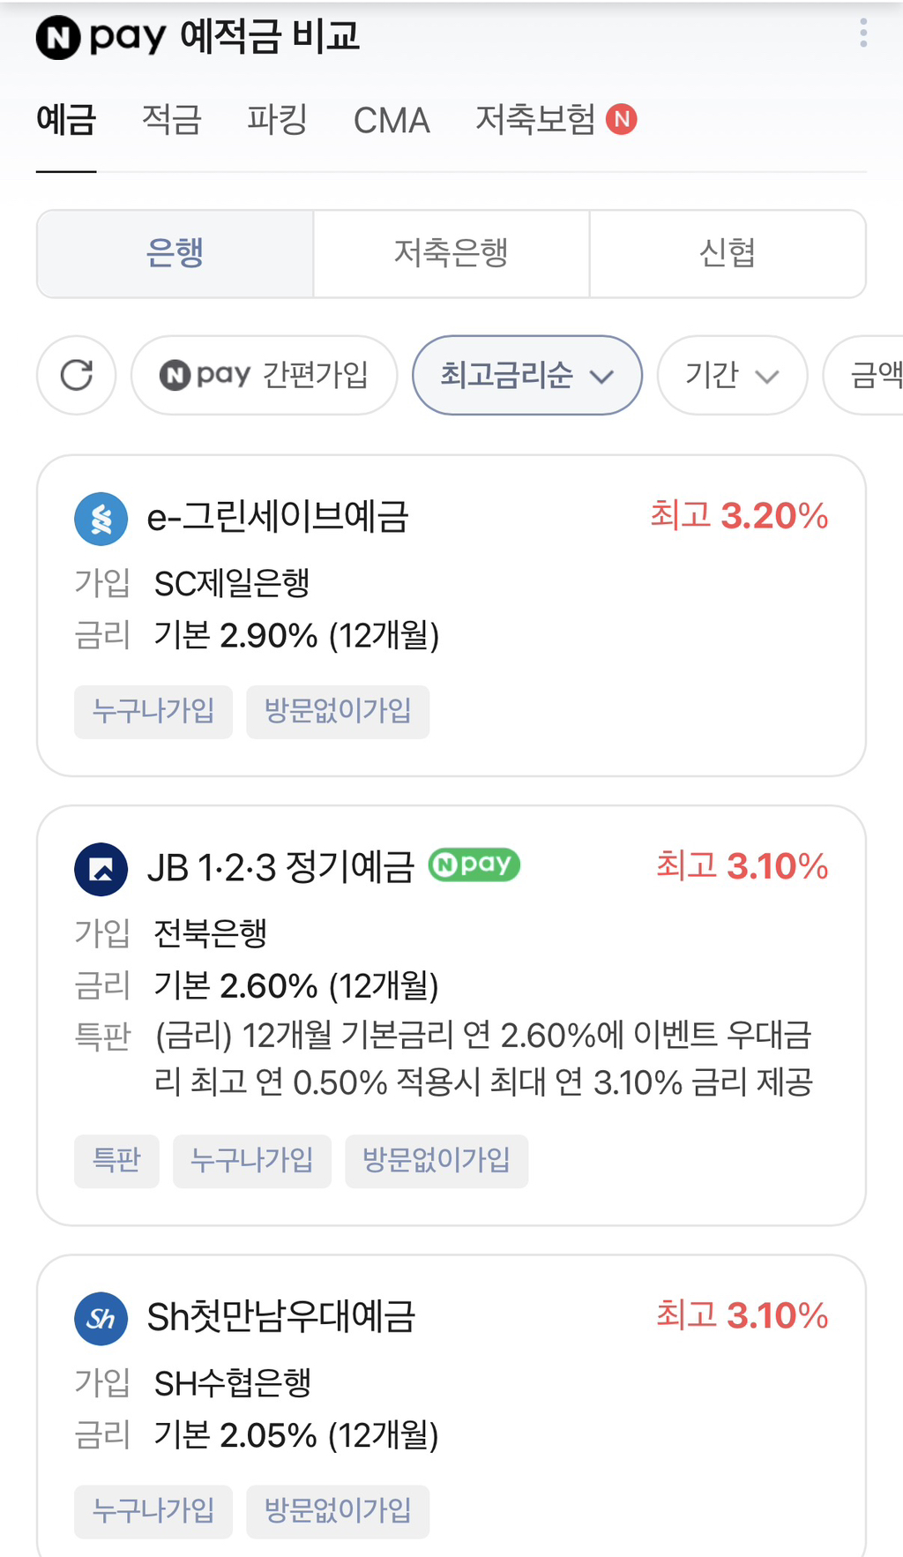Open the Sh첫만남우대예금 product
This screenshot has width=903, height=1557.
(281, 1317)
